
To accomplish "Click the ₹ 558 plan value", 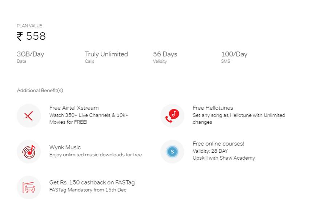I will coord(31,37).
